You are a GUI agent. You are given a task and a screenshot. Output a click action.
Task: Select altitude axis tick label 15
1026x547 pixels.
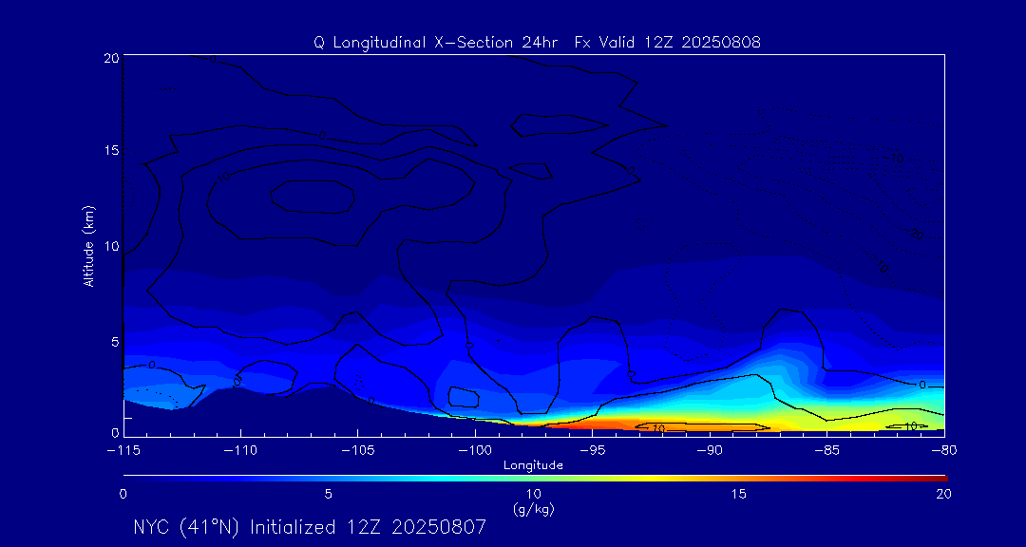pyautogui.click(x=111, y=150)
